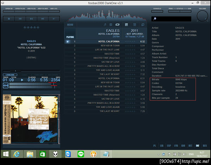Click the square playlist view icon
The image size is (211, 165).
click(111, 25)
